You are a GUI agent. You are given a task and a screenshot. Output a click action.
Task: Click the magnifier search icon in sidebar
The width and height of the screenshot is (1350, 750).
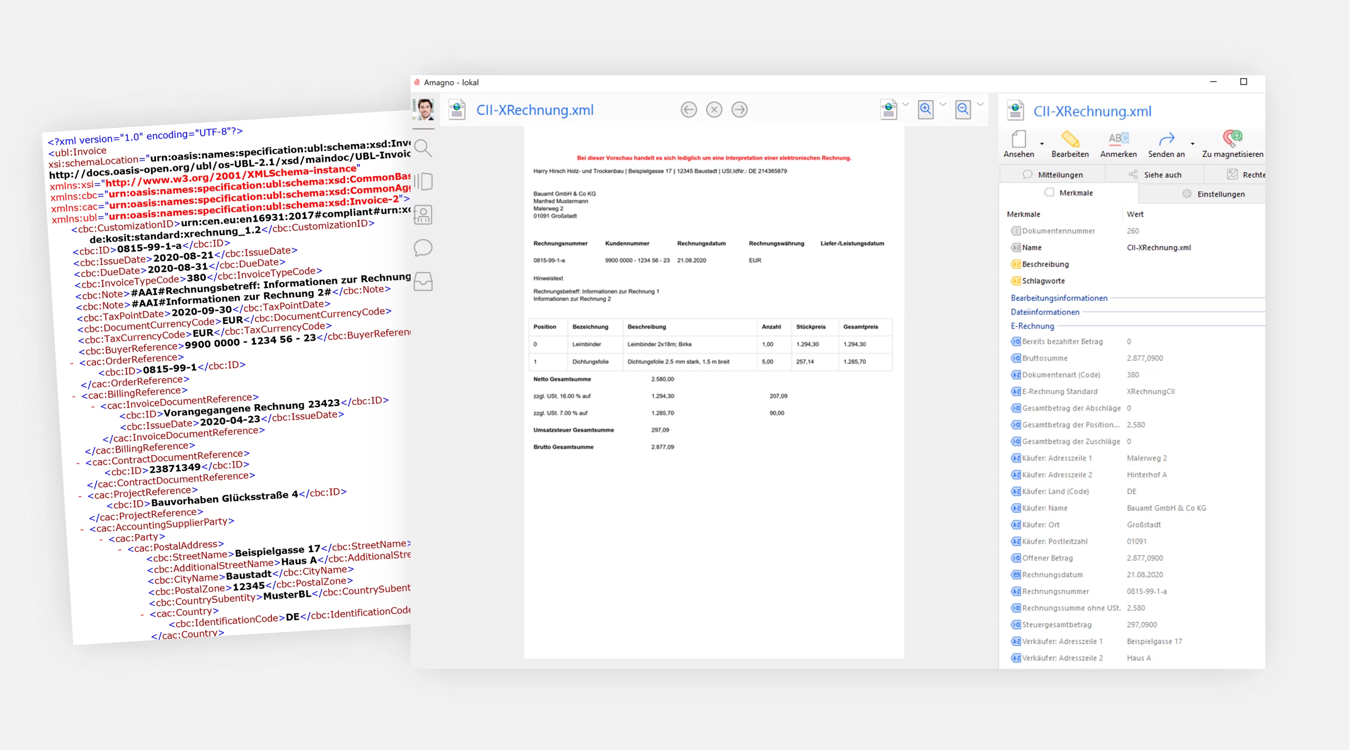click(423, 148)
